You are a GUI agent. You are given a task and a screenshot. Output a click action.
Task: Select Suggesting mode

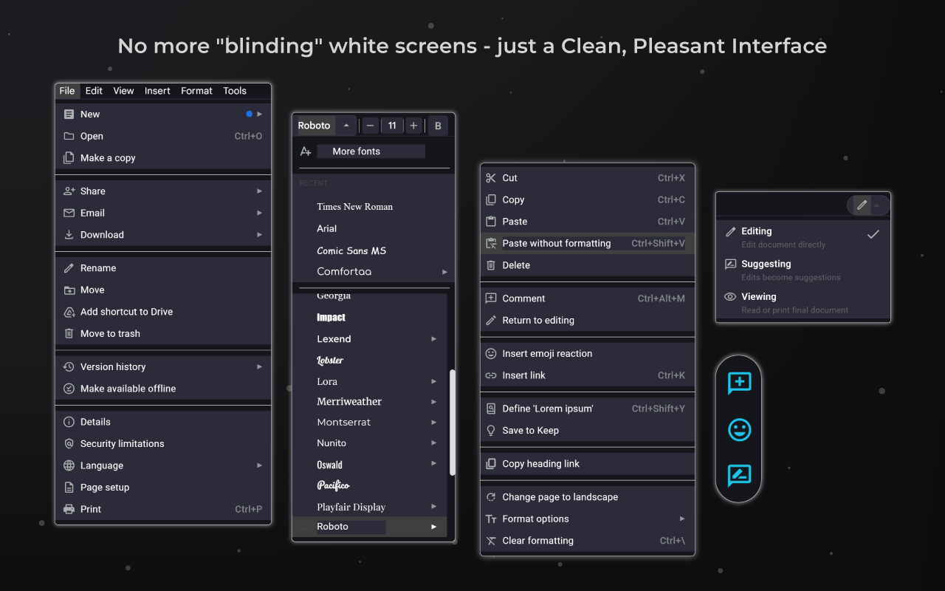pyautogui.click(x=768, y=264)
